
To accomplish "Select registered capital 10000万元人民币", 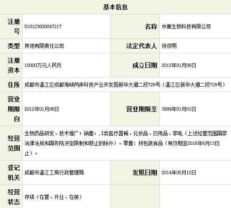I will tap(43, 65).
